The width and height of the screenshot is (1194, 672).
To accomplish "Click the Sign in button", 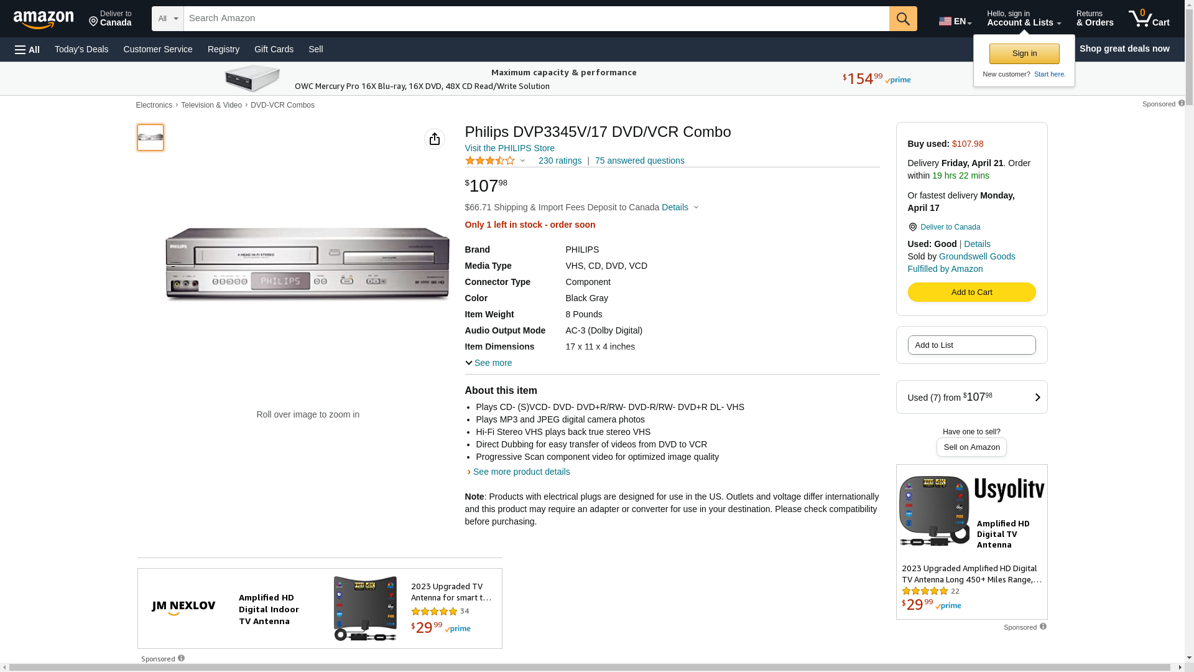I will click(x=1024, y=54).
